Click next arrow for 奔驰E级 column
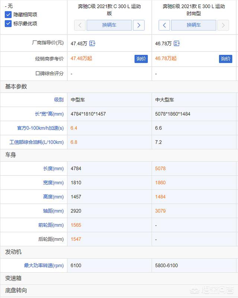This screenshot has height=298, width=238. pyautogui.click(x=223, y=25)
